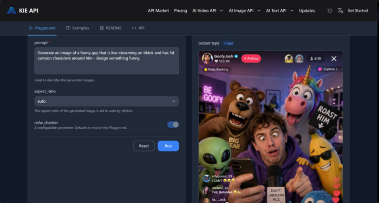The width and height of the screenshot is (379, 203).
Task: Click inside the prompt text field
Action: pos(106,61)
